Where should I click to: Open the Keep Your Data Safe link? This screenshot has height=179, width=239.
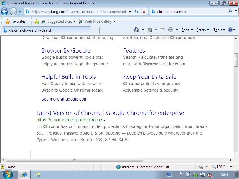tap(150, 77)
